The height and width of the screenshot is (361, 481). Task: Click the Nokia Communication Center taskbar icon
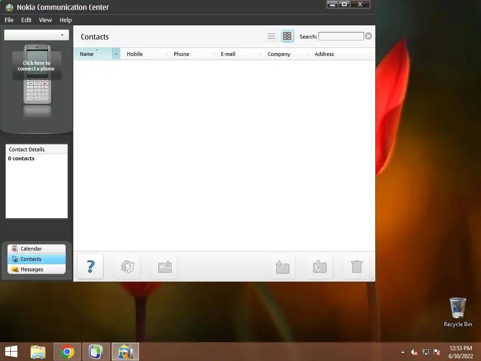[x=125, y=352]
